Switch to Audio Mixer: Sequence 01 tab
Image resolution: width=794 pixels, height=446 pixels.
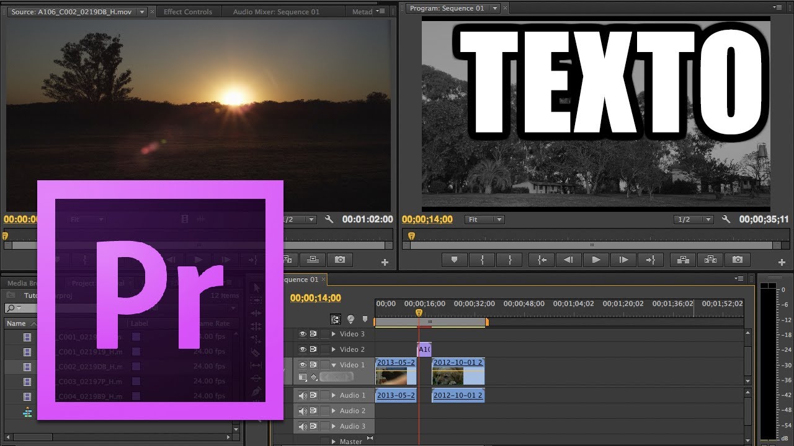click(x=276, y=12)
